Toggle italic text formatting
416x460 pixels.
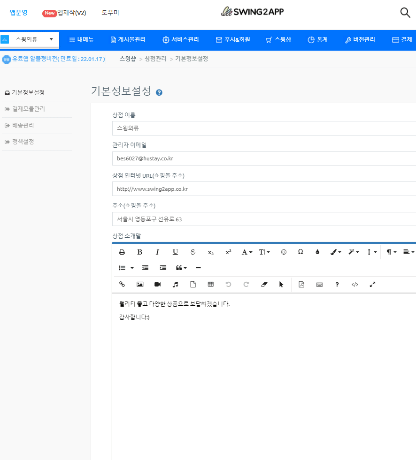157,252
